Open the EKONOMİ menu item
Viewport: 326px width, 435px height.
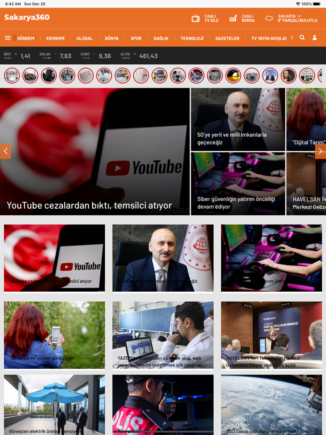click(x=55, y=38)
